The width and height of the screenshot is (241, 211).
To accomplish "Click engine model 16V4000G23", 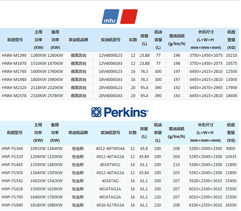I will pos(111,72).
